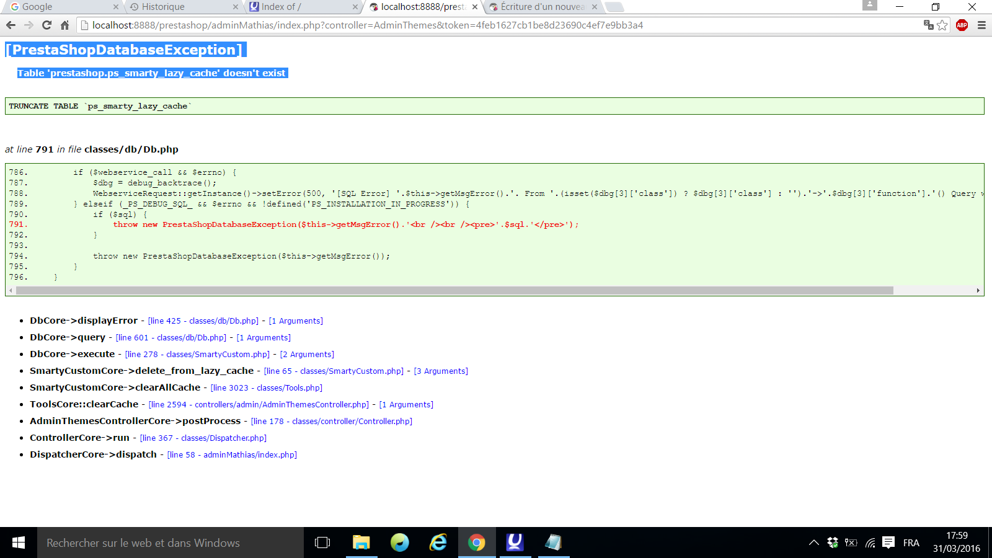The image size is (992, 558).
Task: Go back to the previous page
Action: (11, 25)
